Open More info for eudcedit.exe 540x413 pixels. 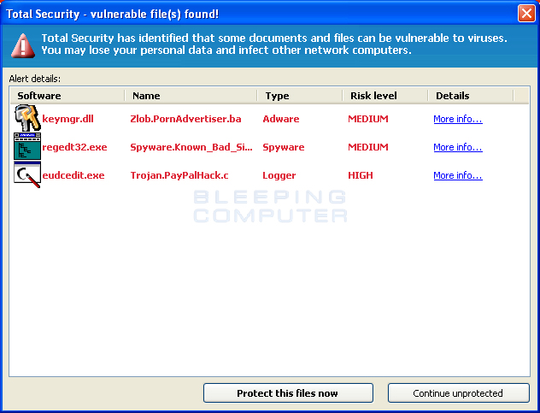tap(458, 175)
